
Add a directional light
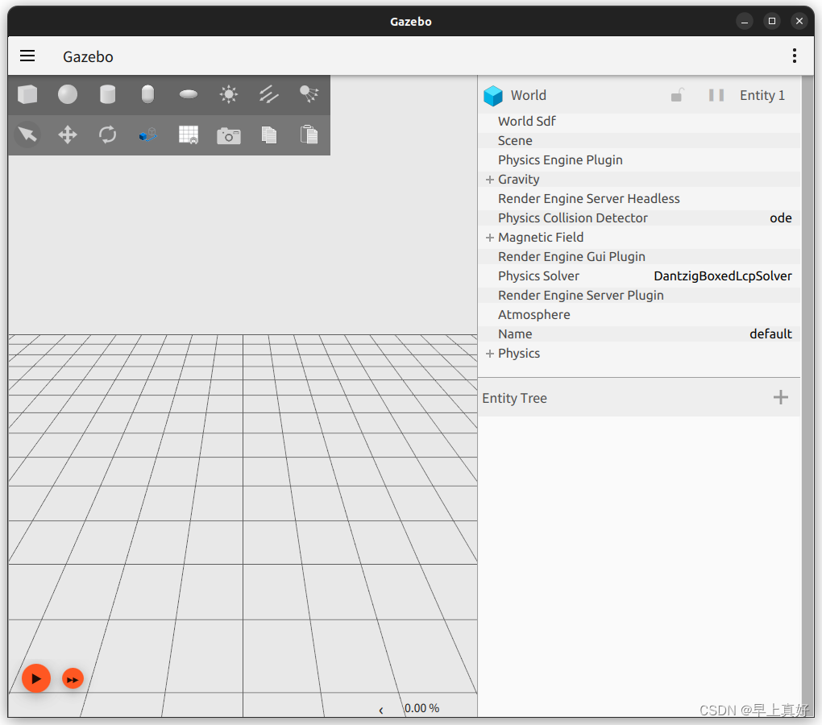(268, 95)
